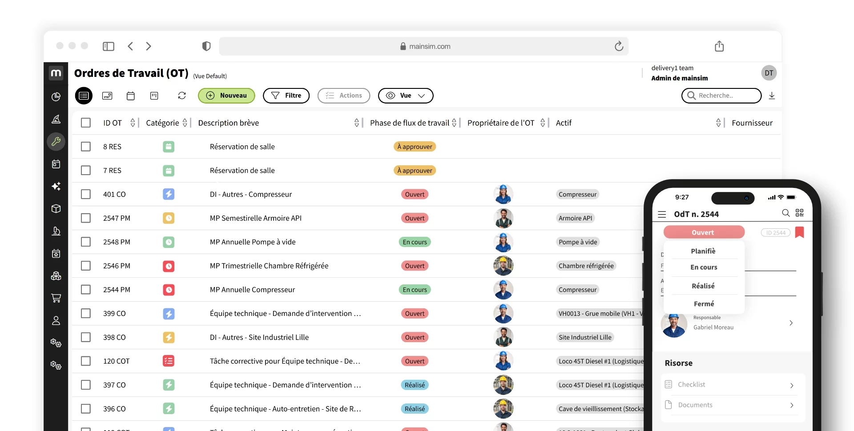Switch to calendar view icon
This screenshot has height=431, width=854.
(x=131, y=96)
